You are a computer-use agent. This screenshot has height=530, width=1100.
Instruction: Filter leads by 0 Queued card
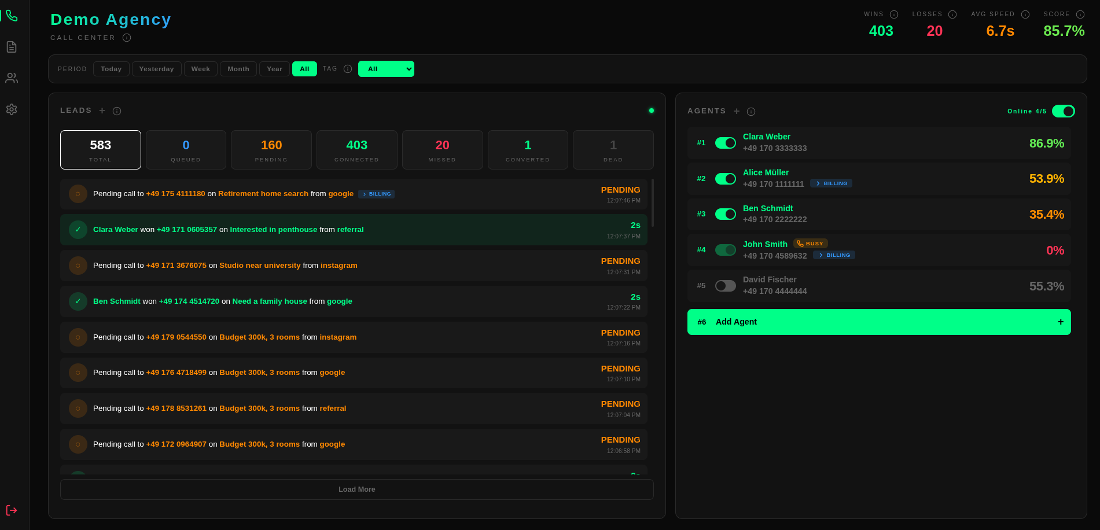(x=186, y=150)
